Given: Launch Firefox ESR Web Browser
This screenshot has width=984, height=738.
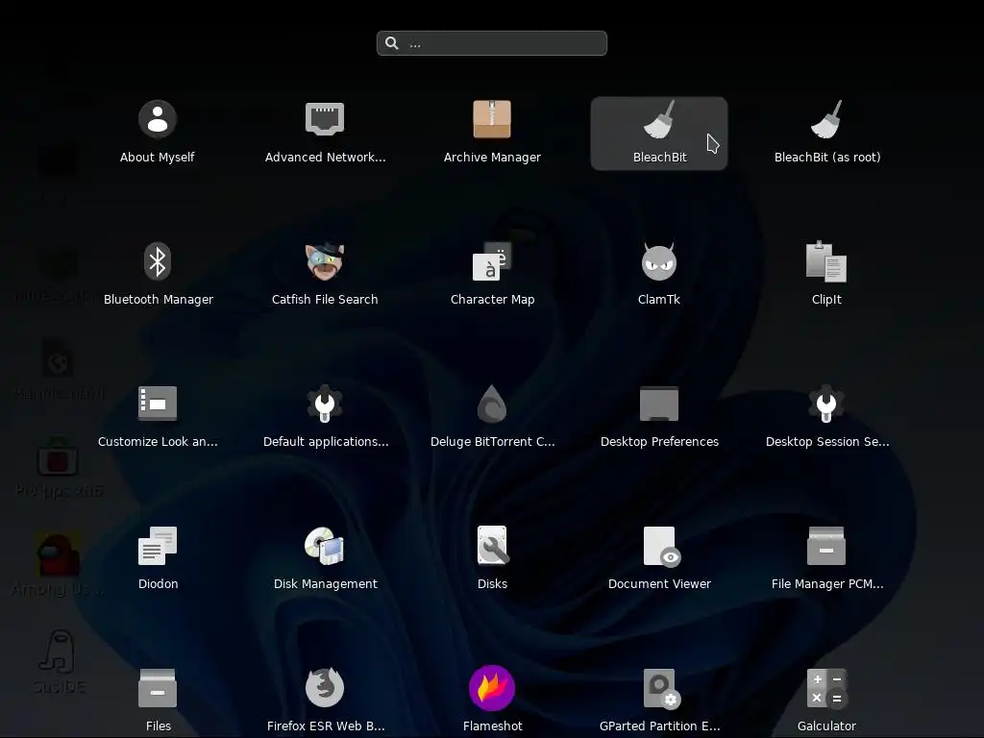Looking at the screenshot, I should pos(325,701).
